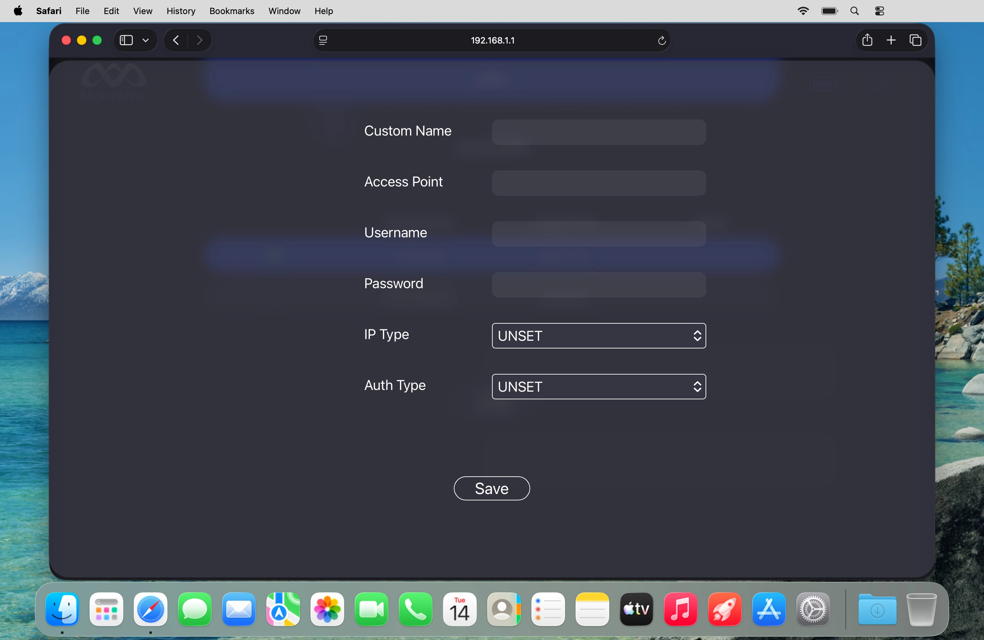Focus the Custom Name text field
984x640 pixels.
[598, 132]
